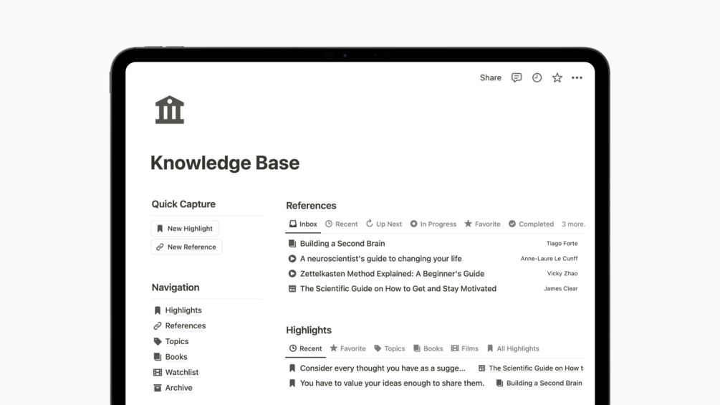The width and height of the screenshot is (720, 405).
Task: Switch to Up Next tab
Action: click(x=384, y=224)
